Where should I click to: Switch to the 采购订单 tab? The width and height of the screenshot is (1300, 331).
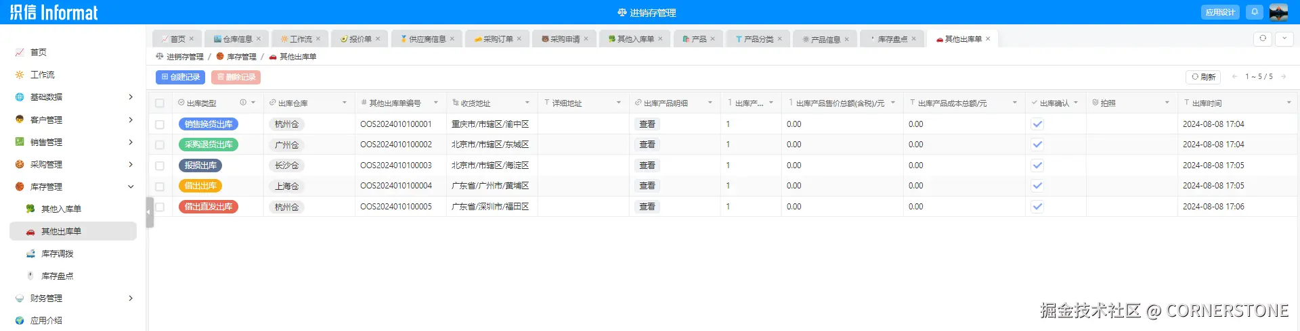pyautogui.click(x=498, y=39)
